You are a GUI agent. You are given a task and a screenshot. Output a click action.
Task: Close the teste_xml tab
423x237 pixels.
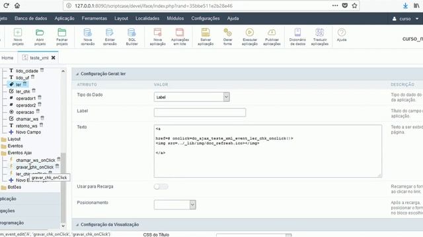(x=54, y=57)
